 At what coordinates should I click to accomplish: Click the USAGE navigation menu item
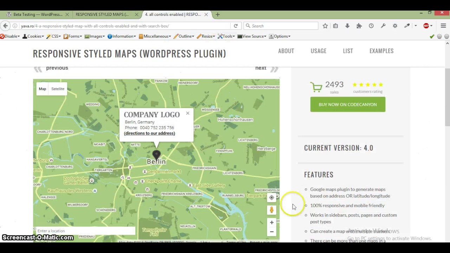pyautogui.click(x=319, y=51)
